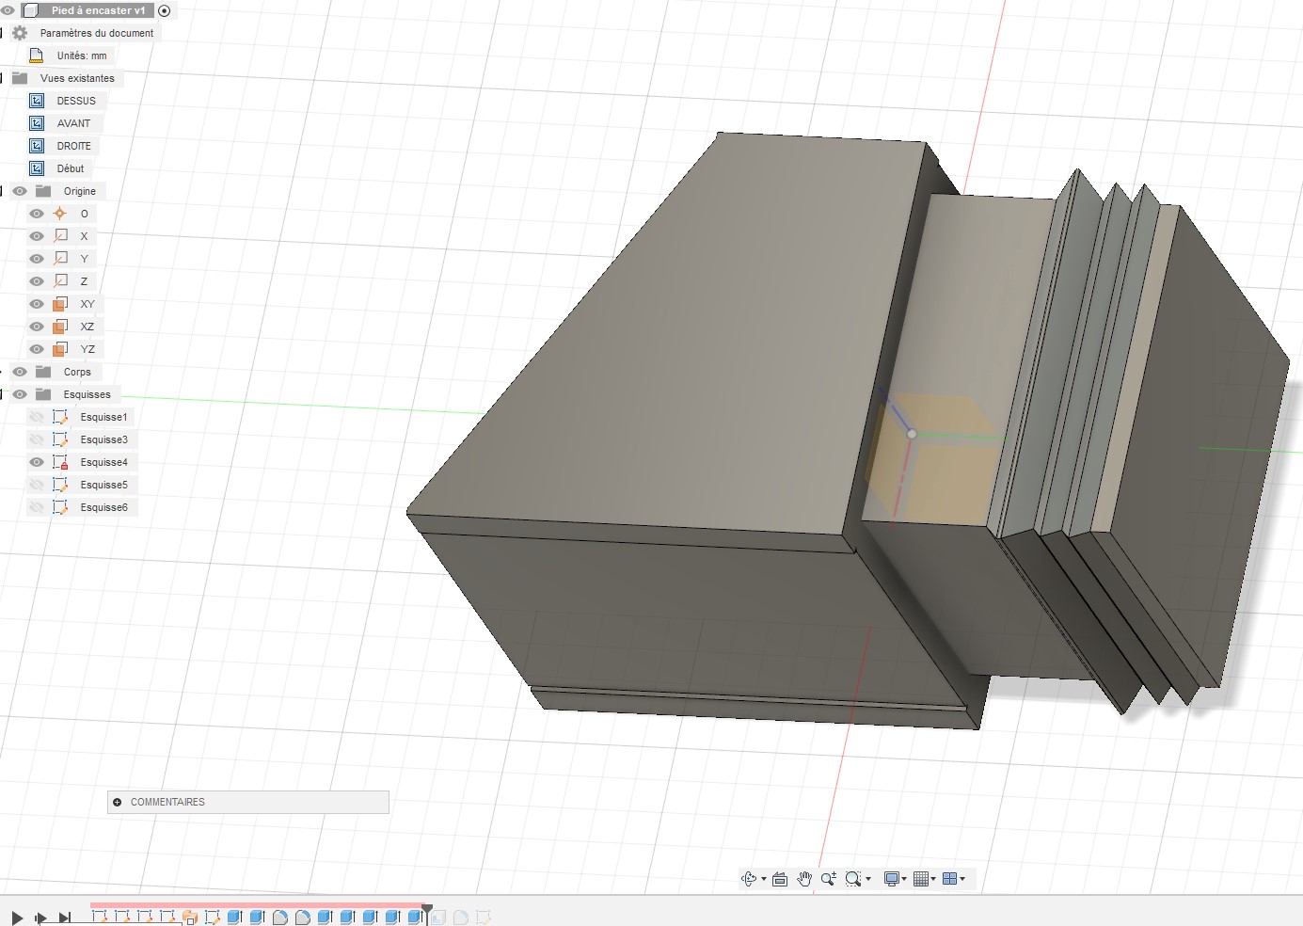Jump to the end of timeline

click(65, 918)
